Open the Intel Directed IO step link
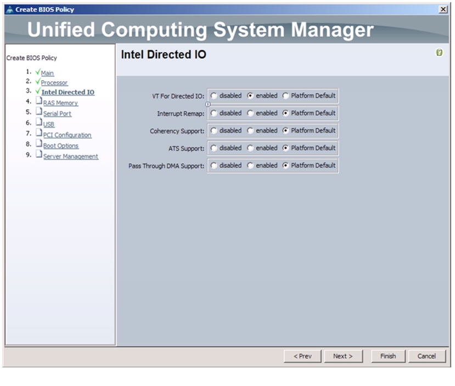 (68, 92)
